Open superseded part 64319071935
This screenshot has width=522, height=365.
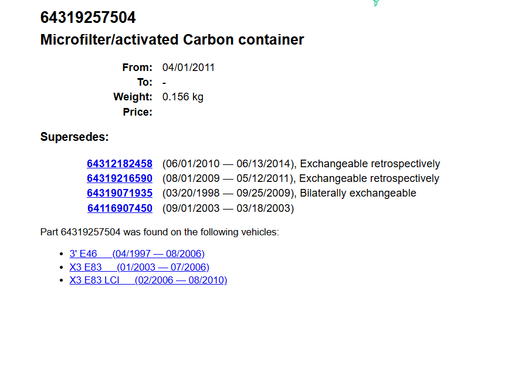click(x=120, y=193)
